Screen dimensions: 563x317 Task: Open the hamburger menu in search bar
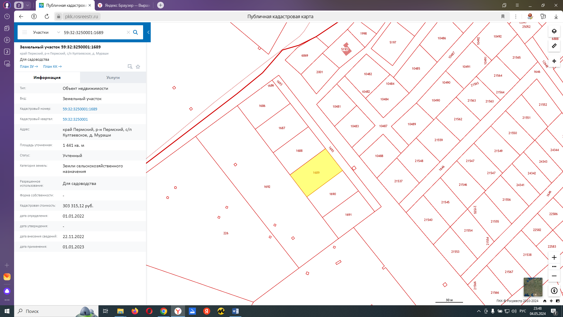click(x=25, y=32)
